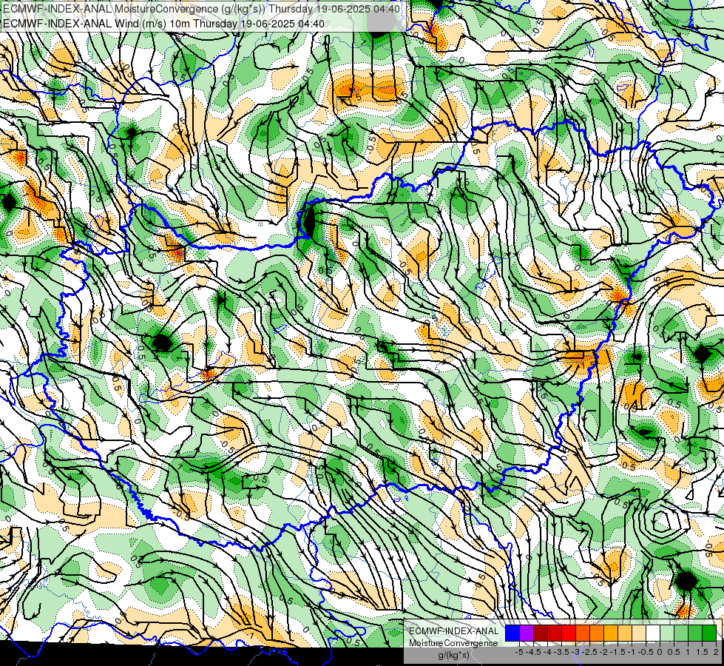The height and width of the screenshot is (666, 724).
Task: Select the legend swatch between -2 and -1.5
Action: (x=611, y=633)
